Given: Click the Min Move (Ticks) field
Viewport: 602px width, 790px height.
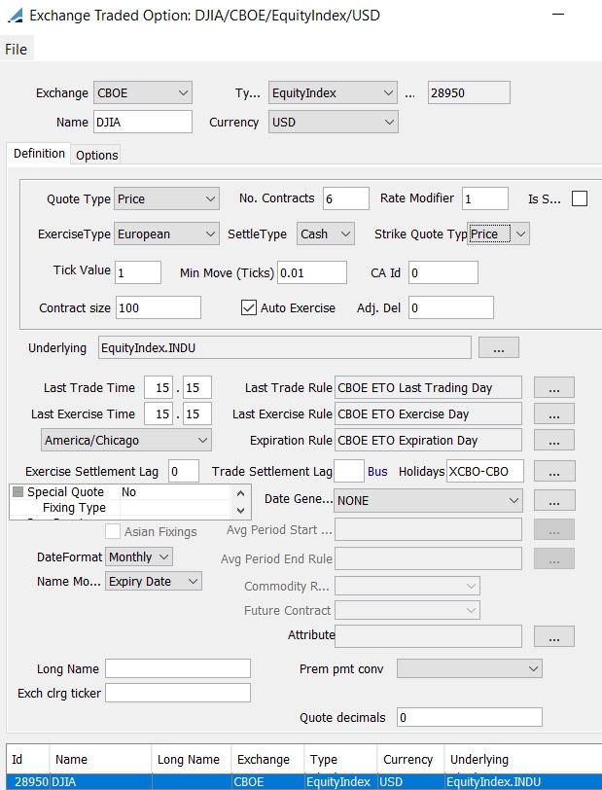Looking at the screenshot, I should tap(312, 272).
